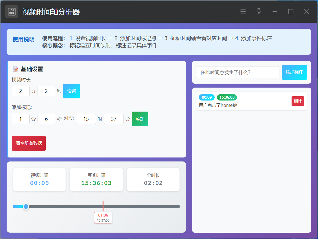Click the 设置 button for video duration
This screenshot has height=239, width=318.
(71, 91)
